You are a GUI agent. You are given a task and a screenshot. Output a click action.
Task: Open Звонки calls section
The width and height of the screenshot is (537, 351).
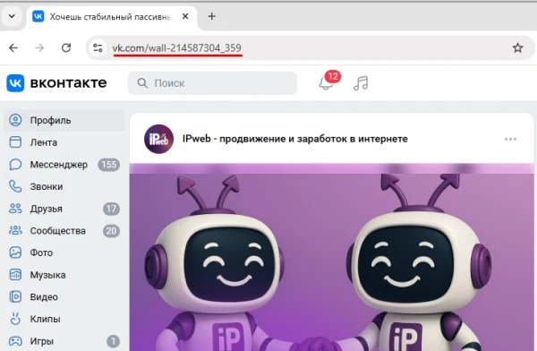[x=64, y=186]
